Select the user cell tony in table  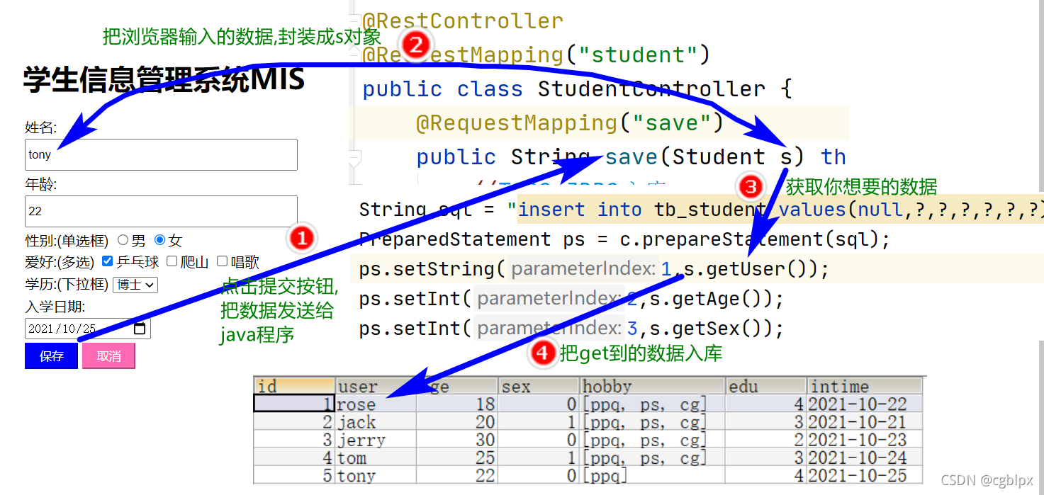click(x=376, y=475)
